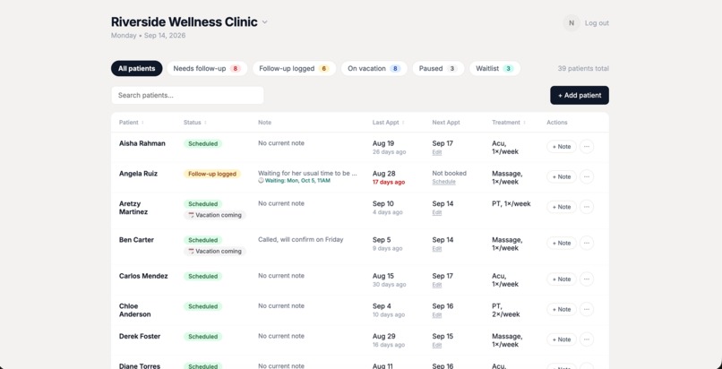
Task: Click the Next Appt column header
Action: [446, 123]
